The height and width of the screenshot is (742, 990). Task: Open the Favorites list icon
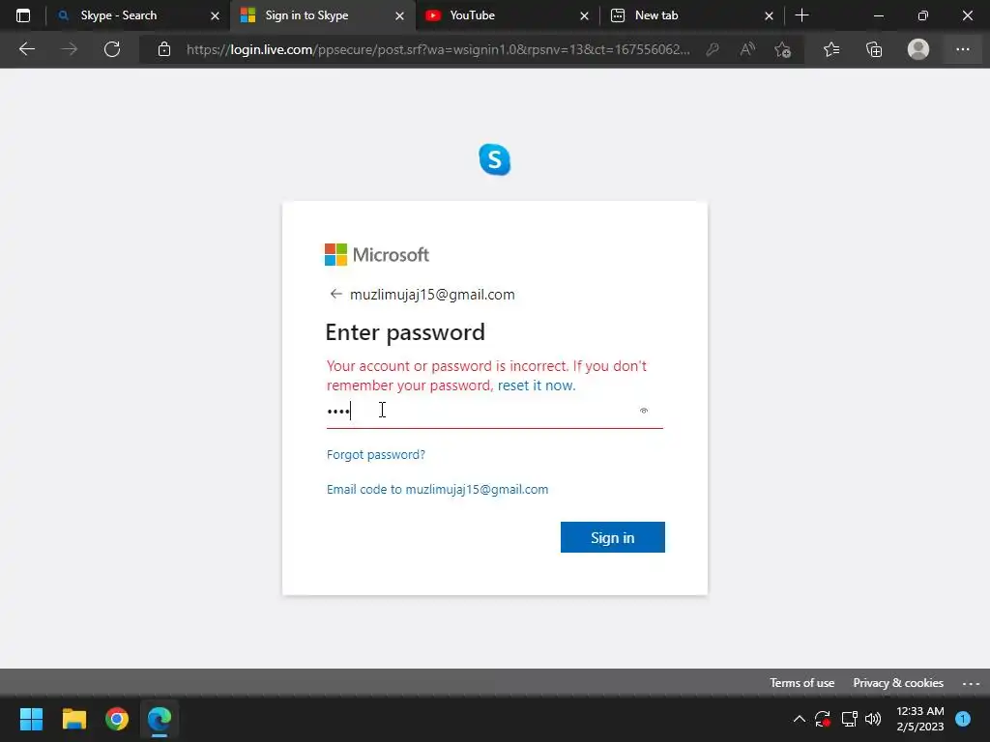click(831, 49)
